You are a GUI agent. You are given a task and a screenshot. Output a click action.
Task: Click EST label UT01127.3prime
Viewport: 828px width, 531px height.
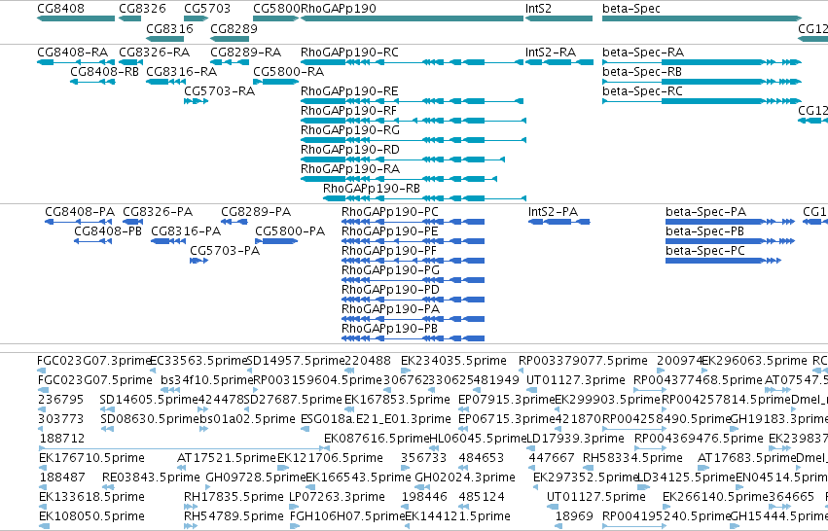pyautogui.click(x=576, y=380)
